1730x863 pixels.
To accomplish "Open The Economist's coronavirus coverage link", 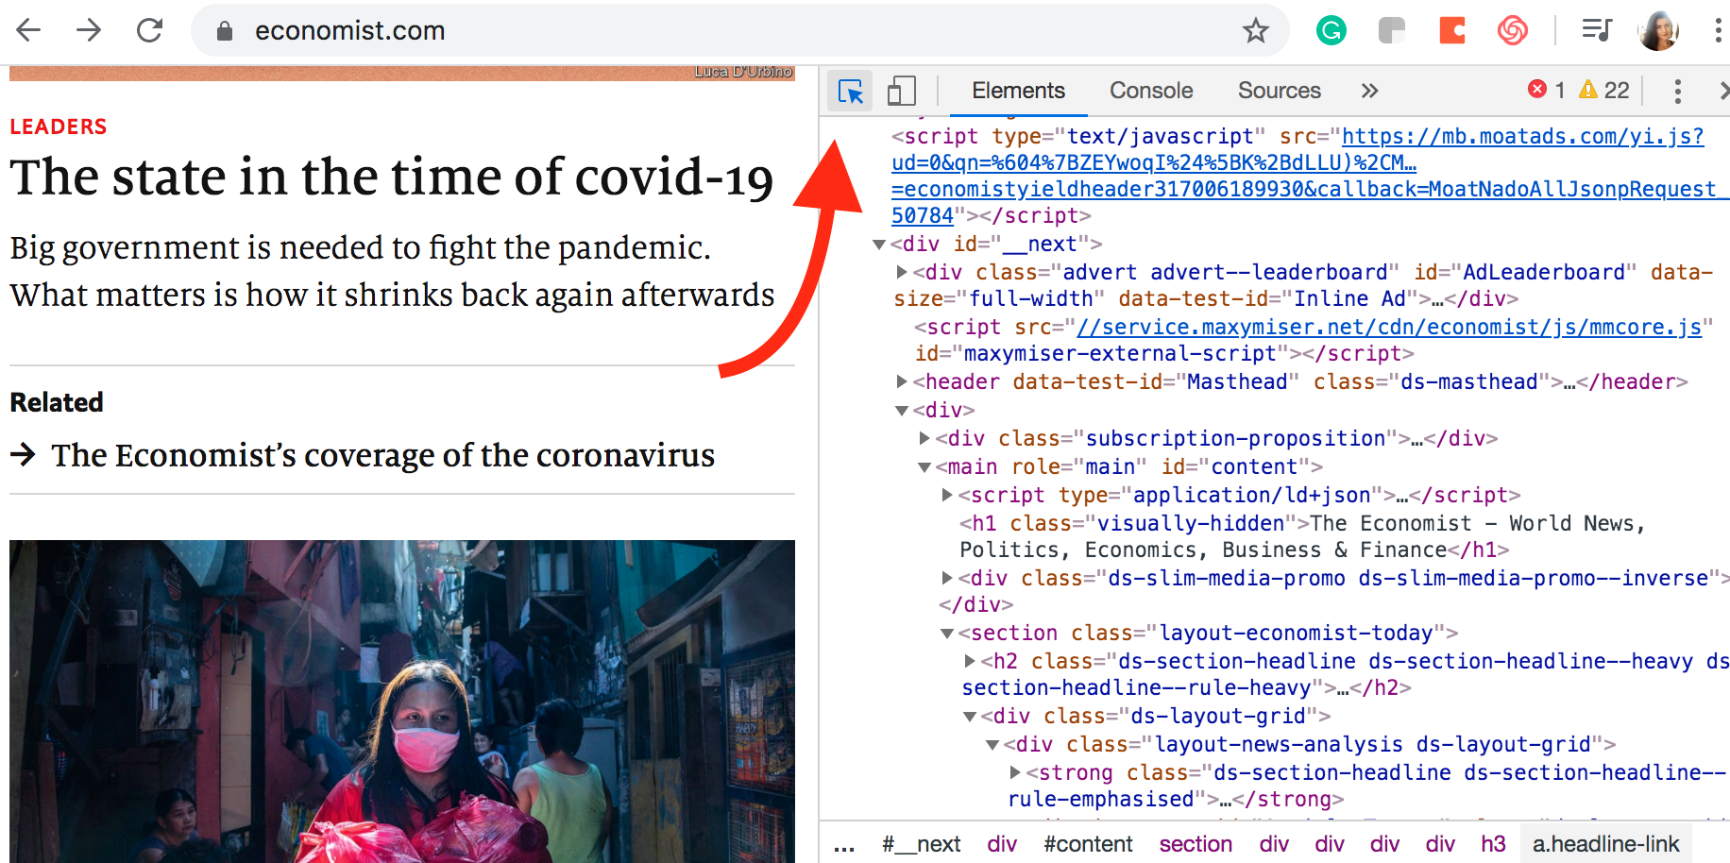I will (x=382, y=455).
